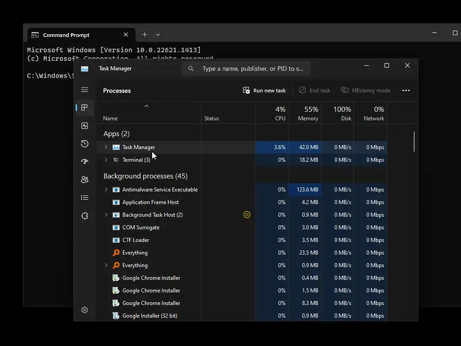Select the COM Surrogate row name
Viewport: 461px width, 346px height.
pos(141,228)
